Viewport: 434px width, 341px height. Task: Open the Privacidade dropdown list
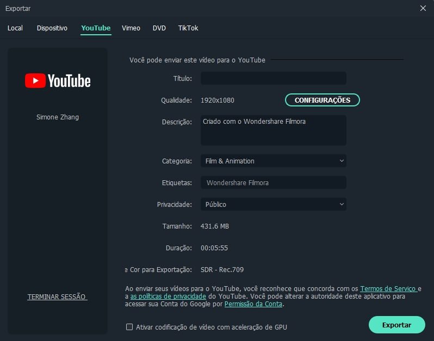(x=273, y=204)
